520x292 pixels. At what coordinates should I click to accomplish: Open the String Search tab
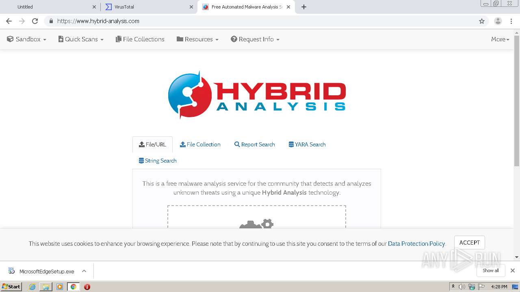coord(158,161)
